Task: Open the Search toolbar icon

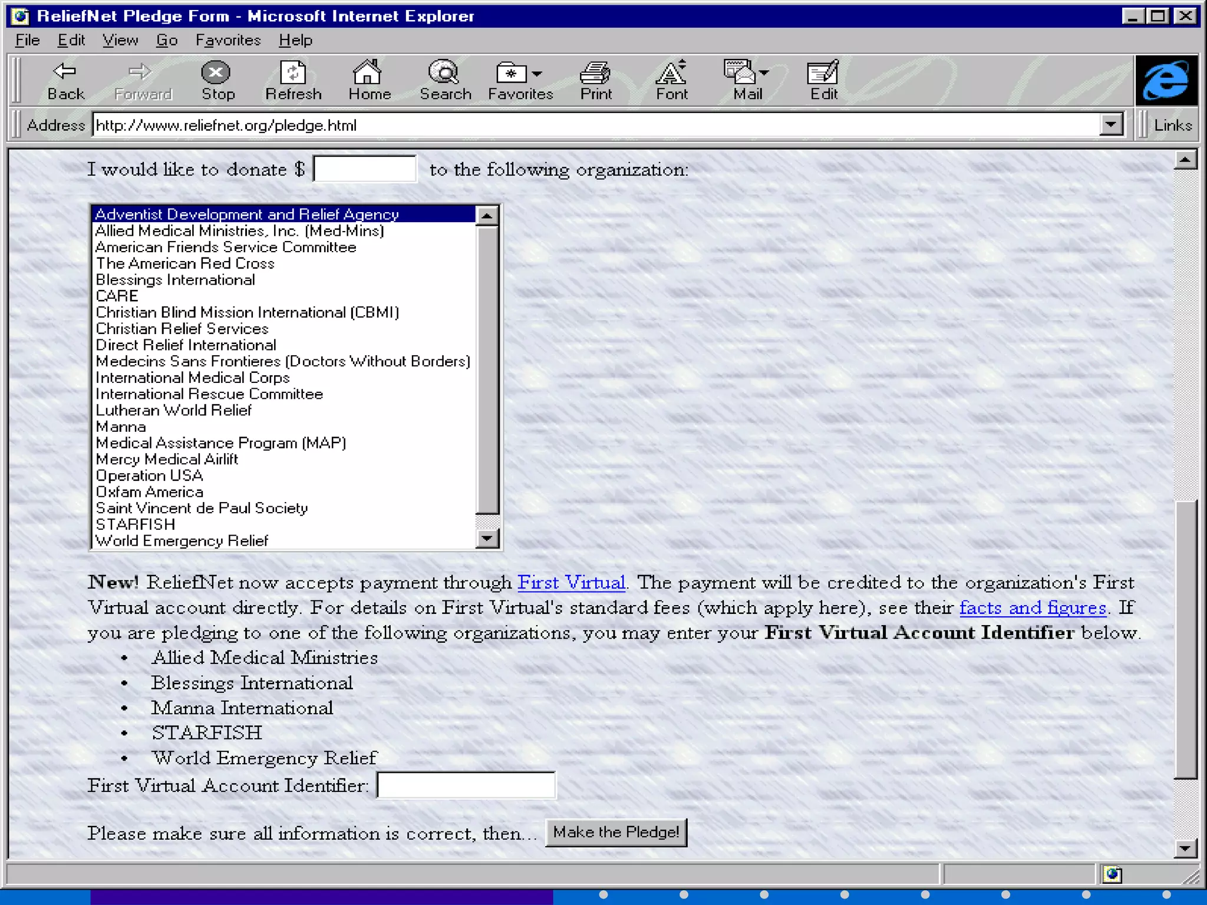Action: pos(445,80)
